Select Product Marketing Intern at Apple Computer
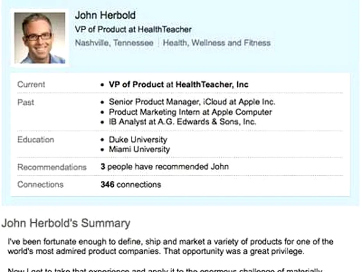Viewport: 362px width, 272px height. click(x=190, y=112)
